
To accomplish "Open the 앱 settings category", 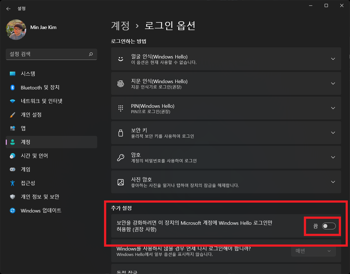I will 51,128.
